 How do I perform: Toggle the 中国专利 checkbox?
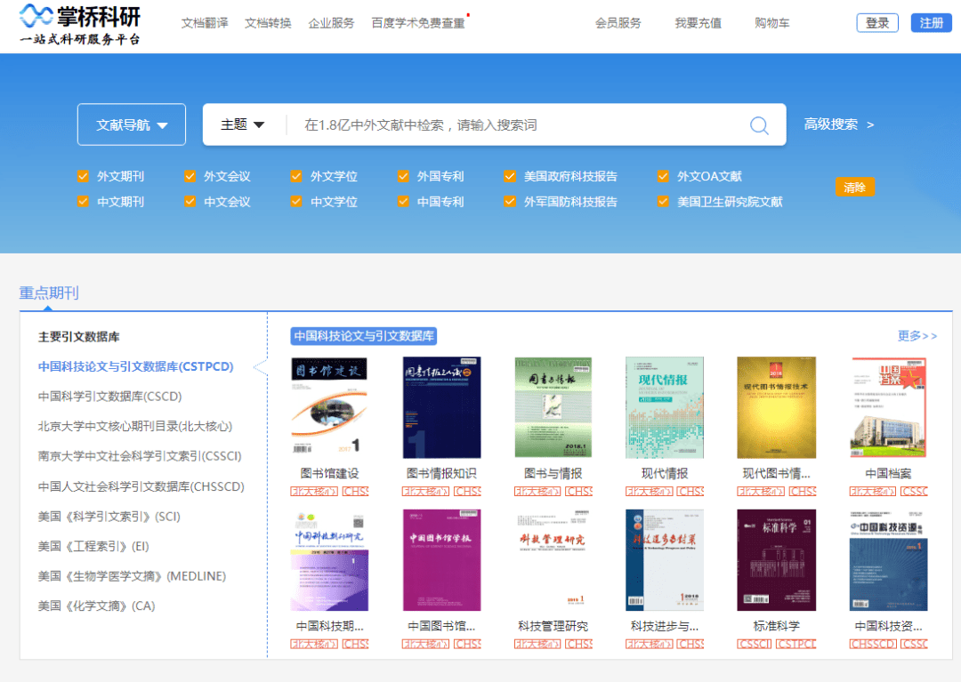click(403, 202)
